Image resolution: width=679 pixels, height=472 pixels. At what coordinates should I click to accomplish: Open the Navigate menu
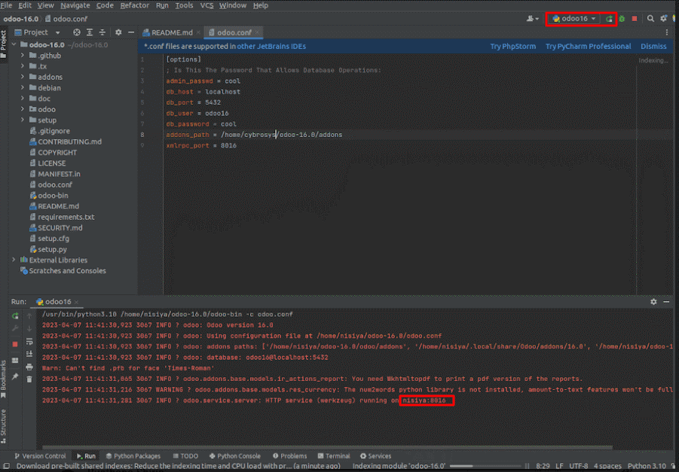tap(75, 5)
